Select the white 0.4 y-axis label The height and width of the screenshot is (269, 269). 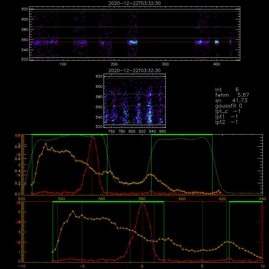coord(18,171)
